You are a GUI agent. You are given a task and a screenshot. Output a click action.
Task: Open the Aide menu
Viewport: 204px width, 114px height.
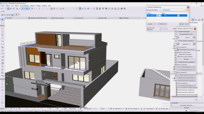coord(49,6)
